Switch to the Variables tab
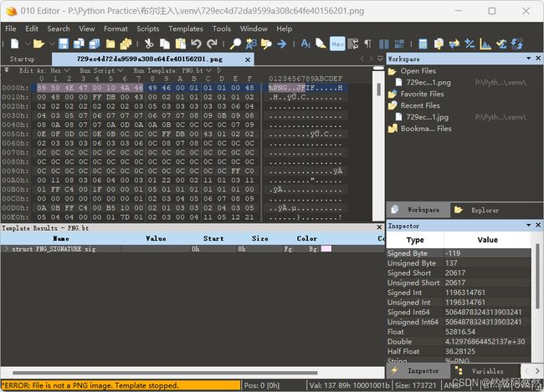The width and height of the screenshot is (544, 392). click(x=485, y=371)
